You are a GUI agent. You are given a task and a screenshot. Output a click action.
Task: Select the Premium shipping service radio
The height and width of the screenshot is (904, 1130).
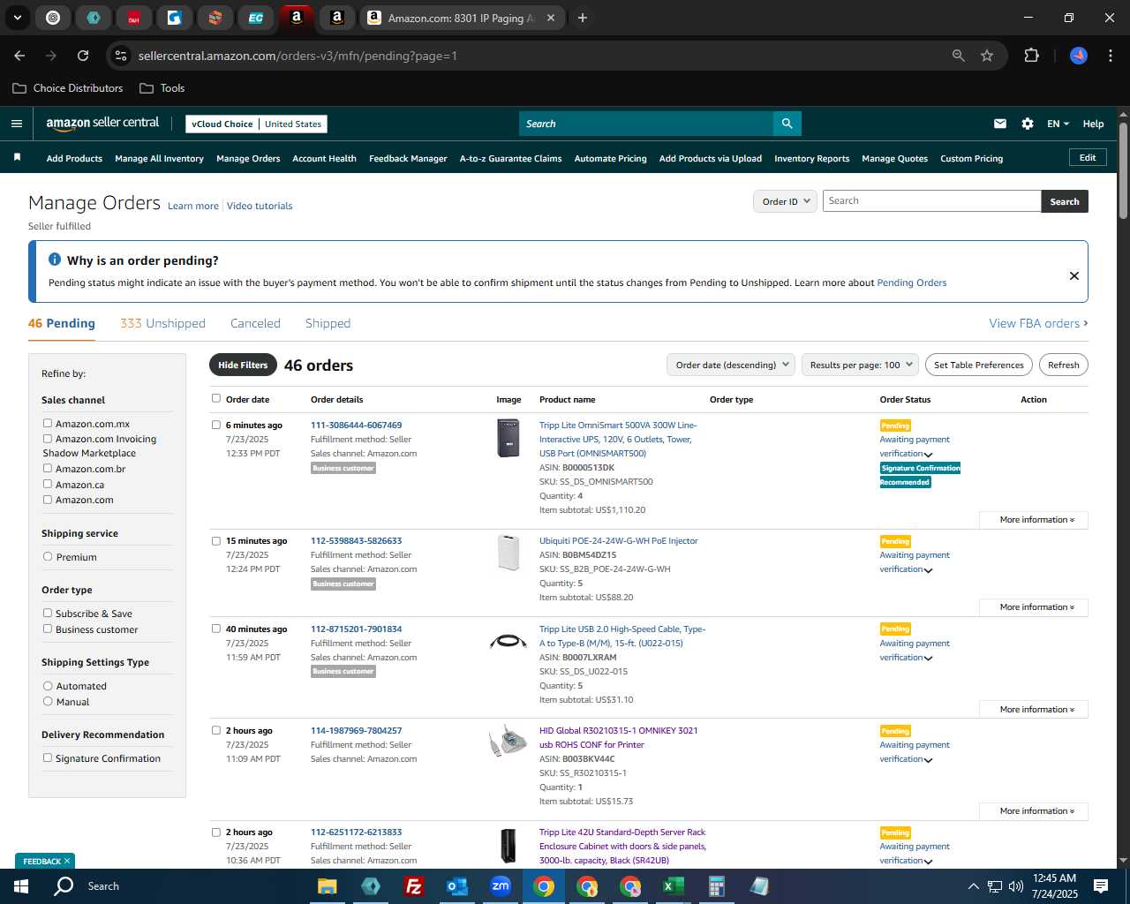(x=48, y=557)
